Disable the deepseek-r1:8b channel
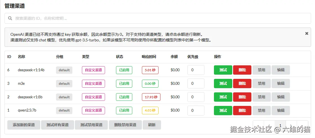The height and width of the screenshot is (138, 315). click(262, 97)
